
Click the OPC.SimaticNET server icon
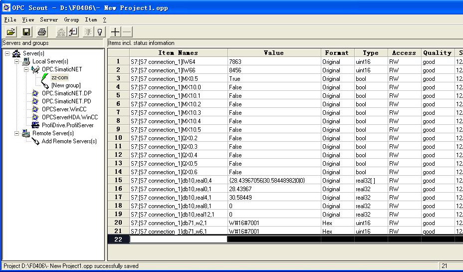tap(35, 69)
